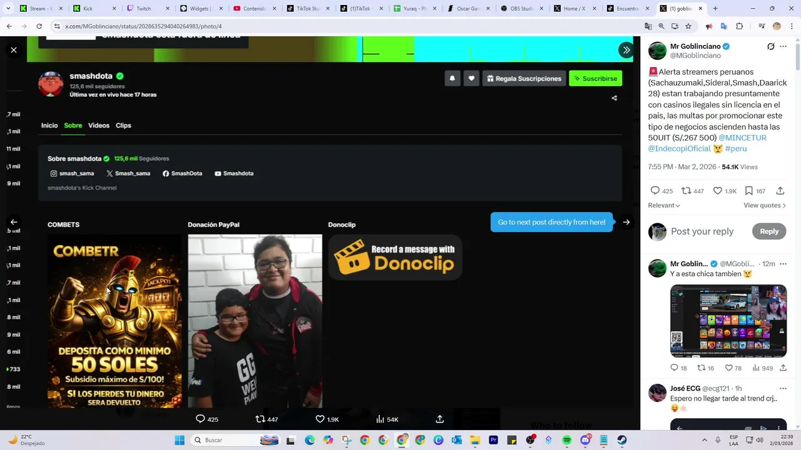View analytics icon below the photo
This screenshot has width=801, height=450.
pyautogui.click(x=380, y=419)
